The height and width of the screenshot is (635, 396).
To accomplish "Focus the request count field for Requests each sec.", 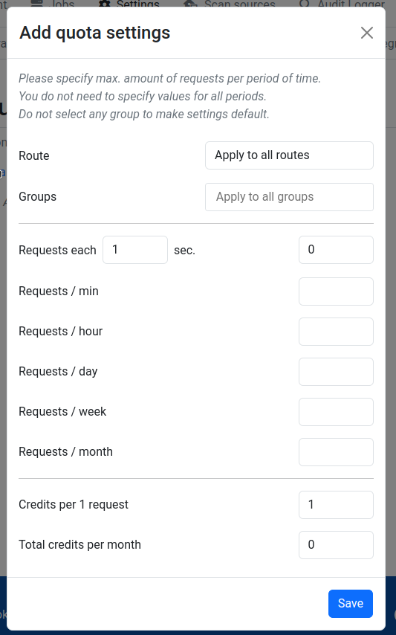I will [x=336, y=250].
